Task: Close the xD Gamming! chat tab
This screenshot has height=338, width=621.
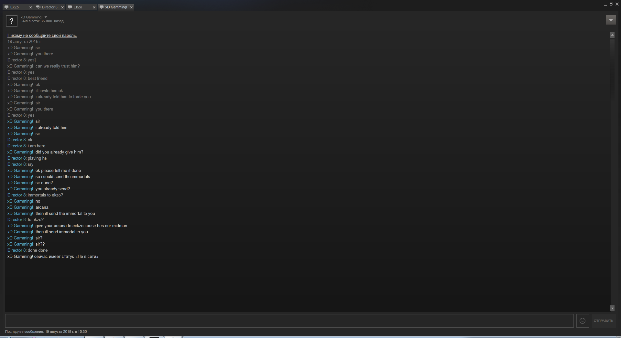Action: [131, 7]
